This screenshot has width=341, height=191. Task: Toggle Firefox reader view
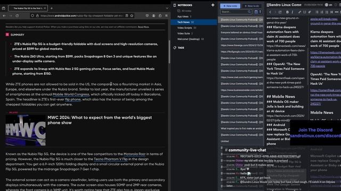pyautogui.click(x=127, y=15)
